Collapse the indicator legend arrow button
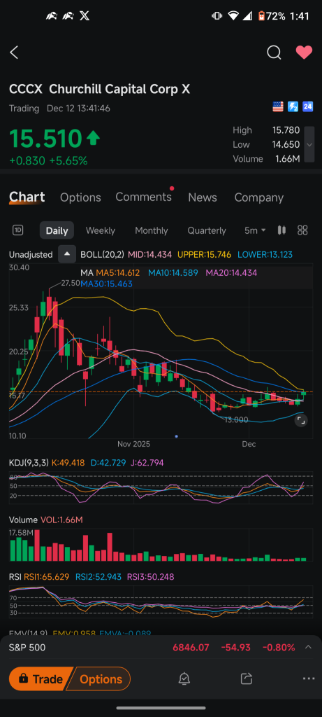Image resolution: width=322 pixels, height=717 pixels. click(x=67, y=254)
